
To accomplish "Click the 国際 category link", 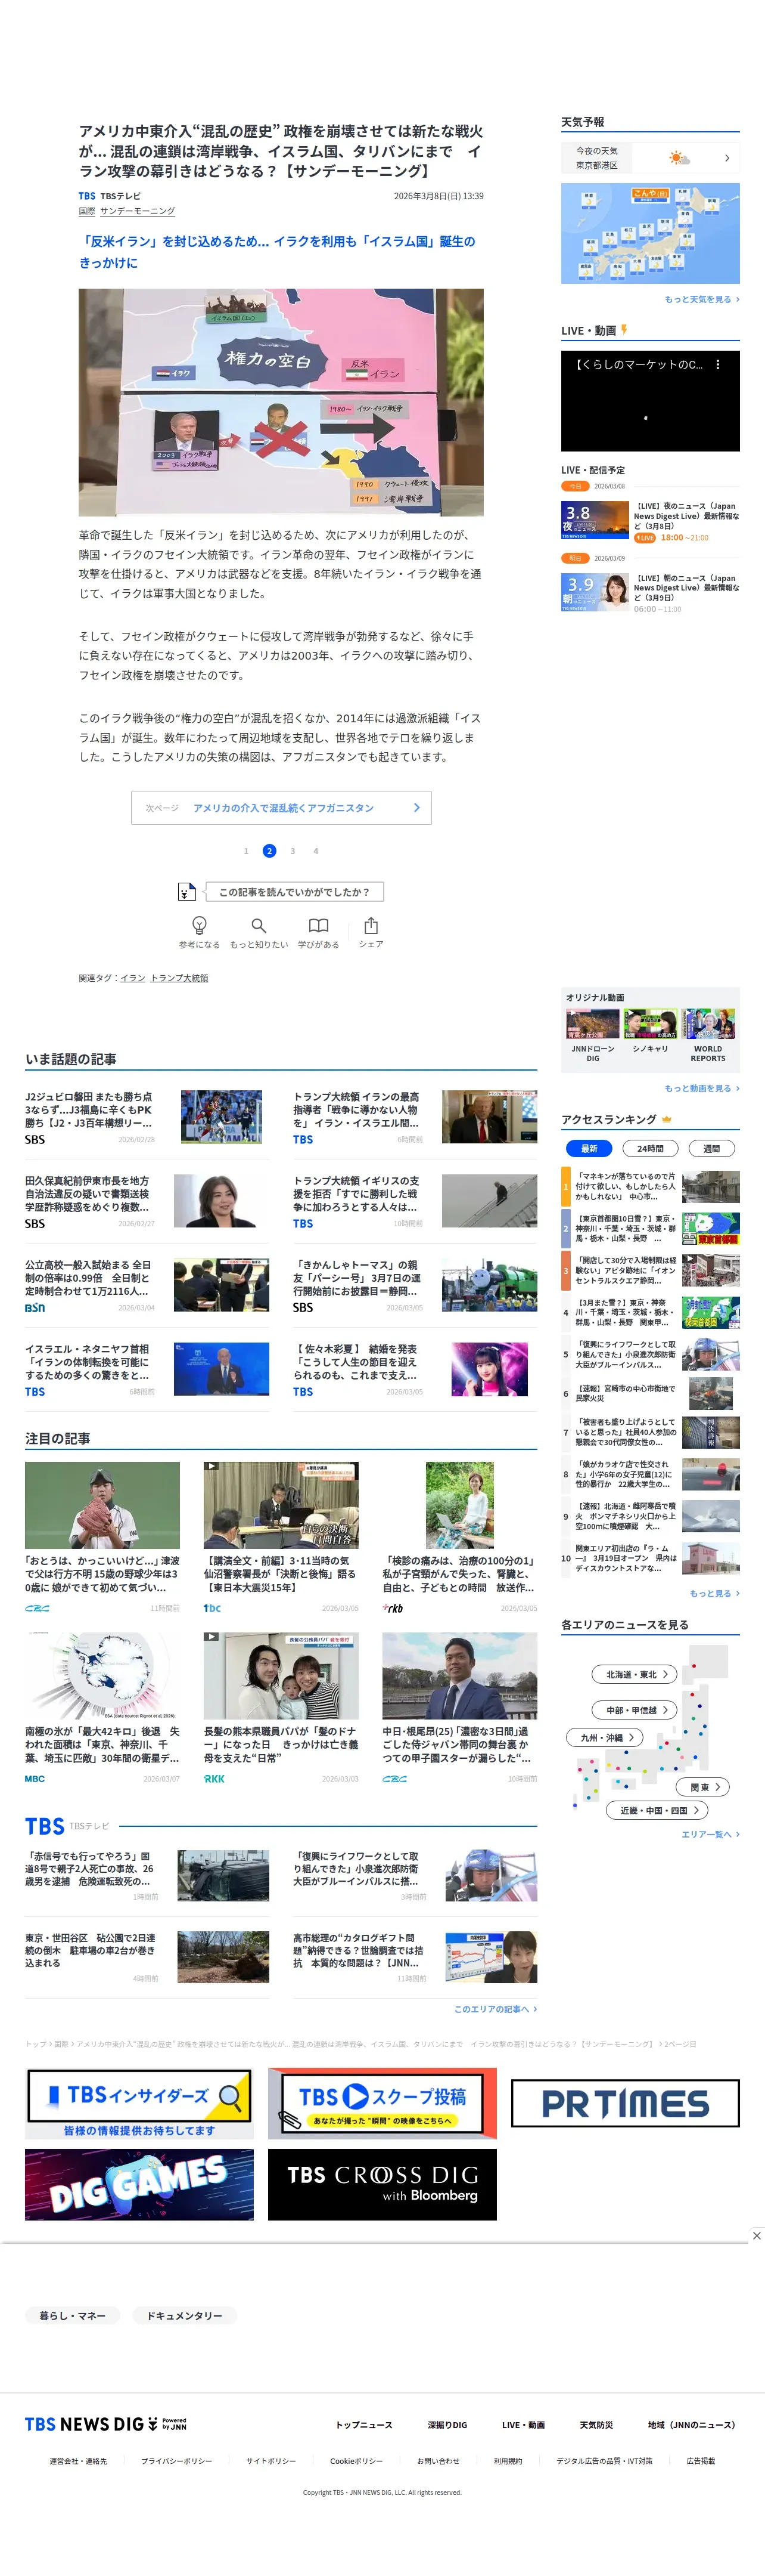I will coord(87,211).
